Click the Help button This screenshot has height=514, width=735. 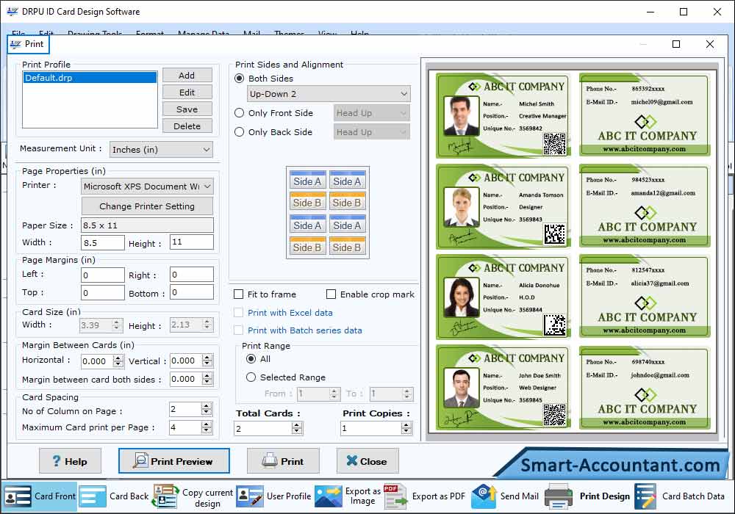click(x=70, y=461)
